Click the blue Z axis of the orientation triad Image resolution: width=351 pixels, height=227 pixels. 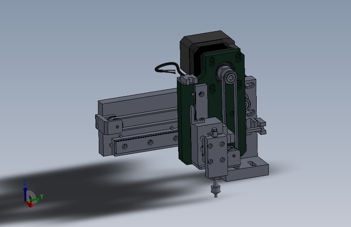[25, 194]
